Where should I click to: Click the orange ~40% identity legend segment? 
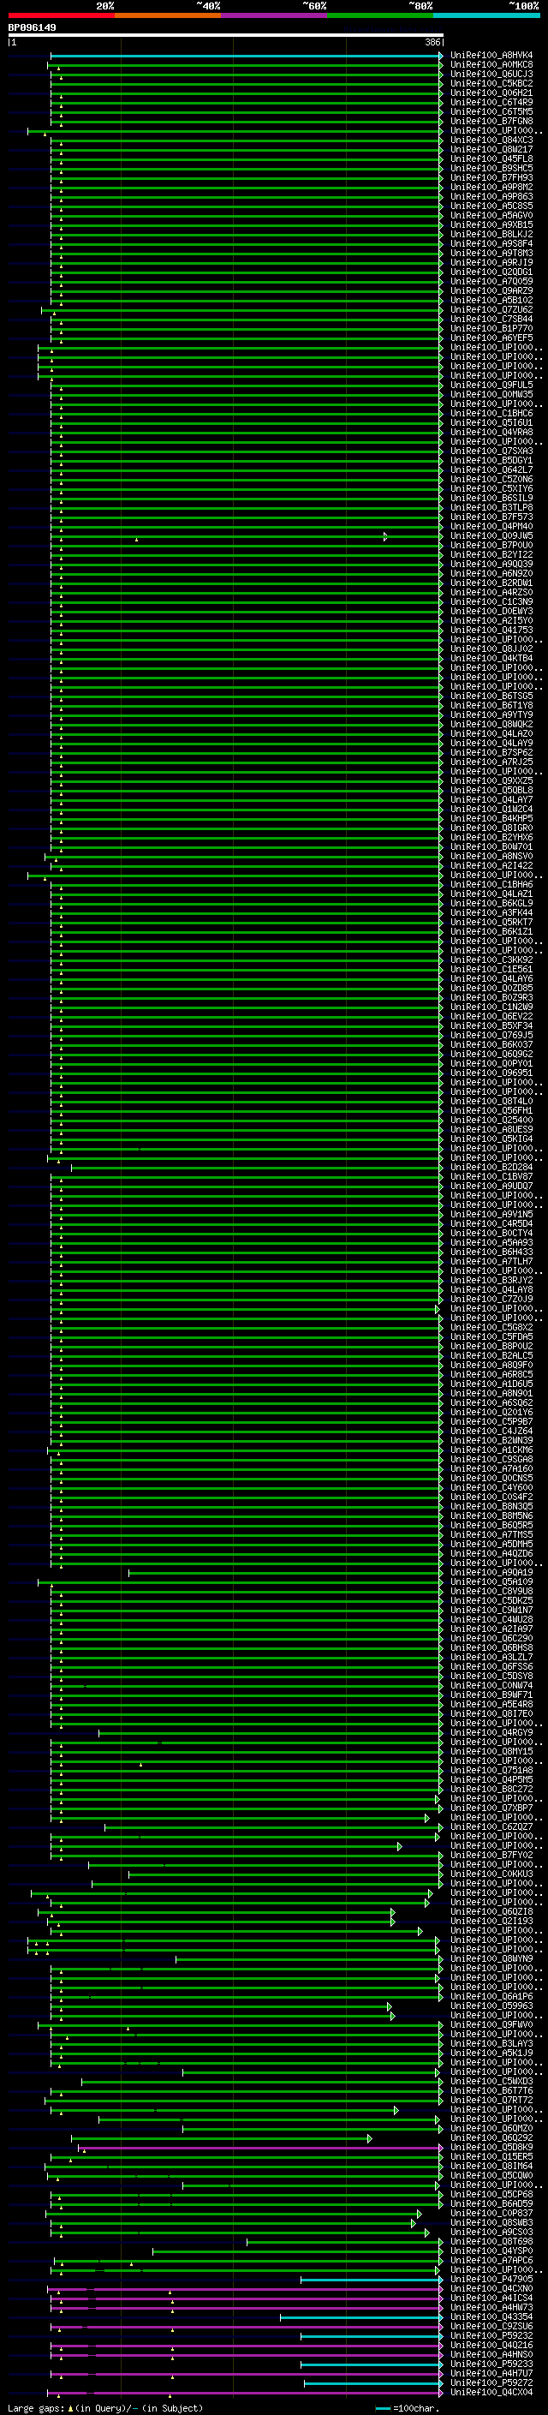[x=168, y=16]
